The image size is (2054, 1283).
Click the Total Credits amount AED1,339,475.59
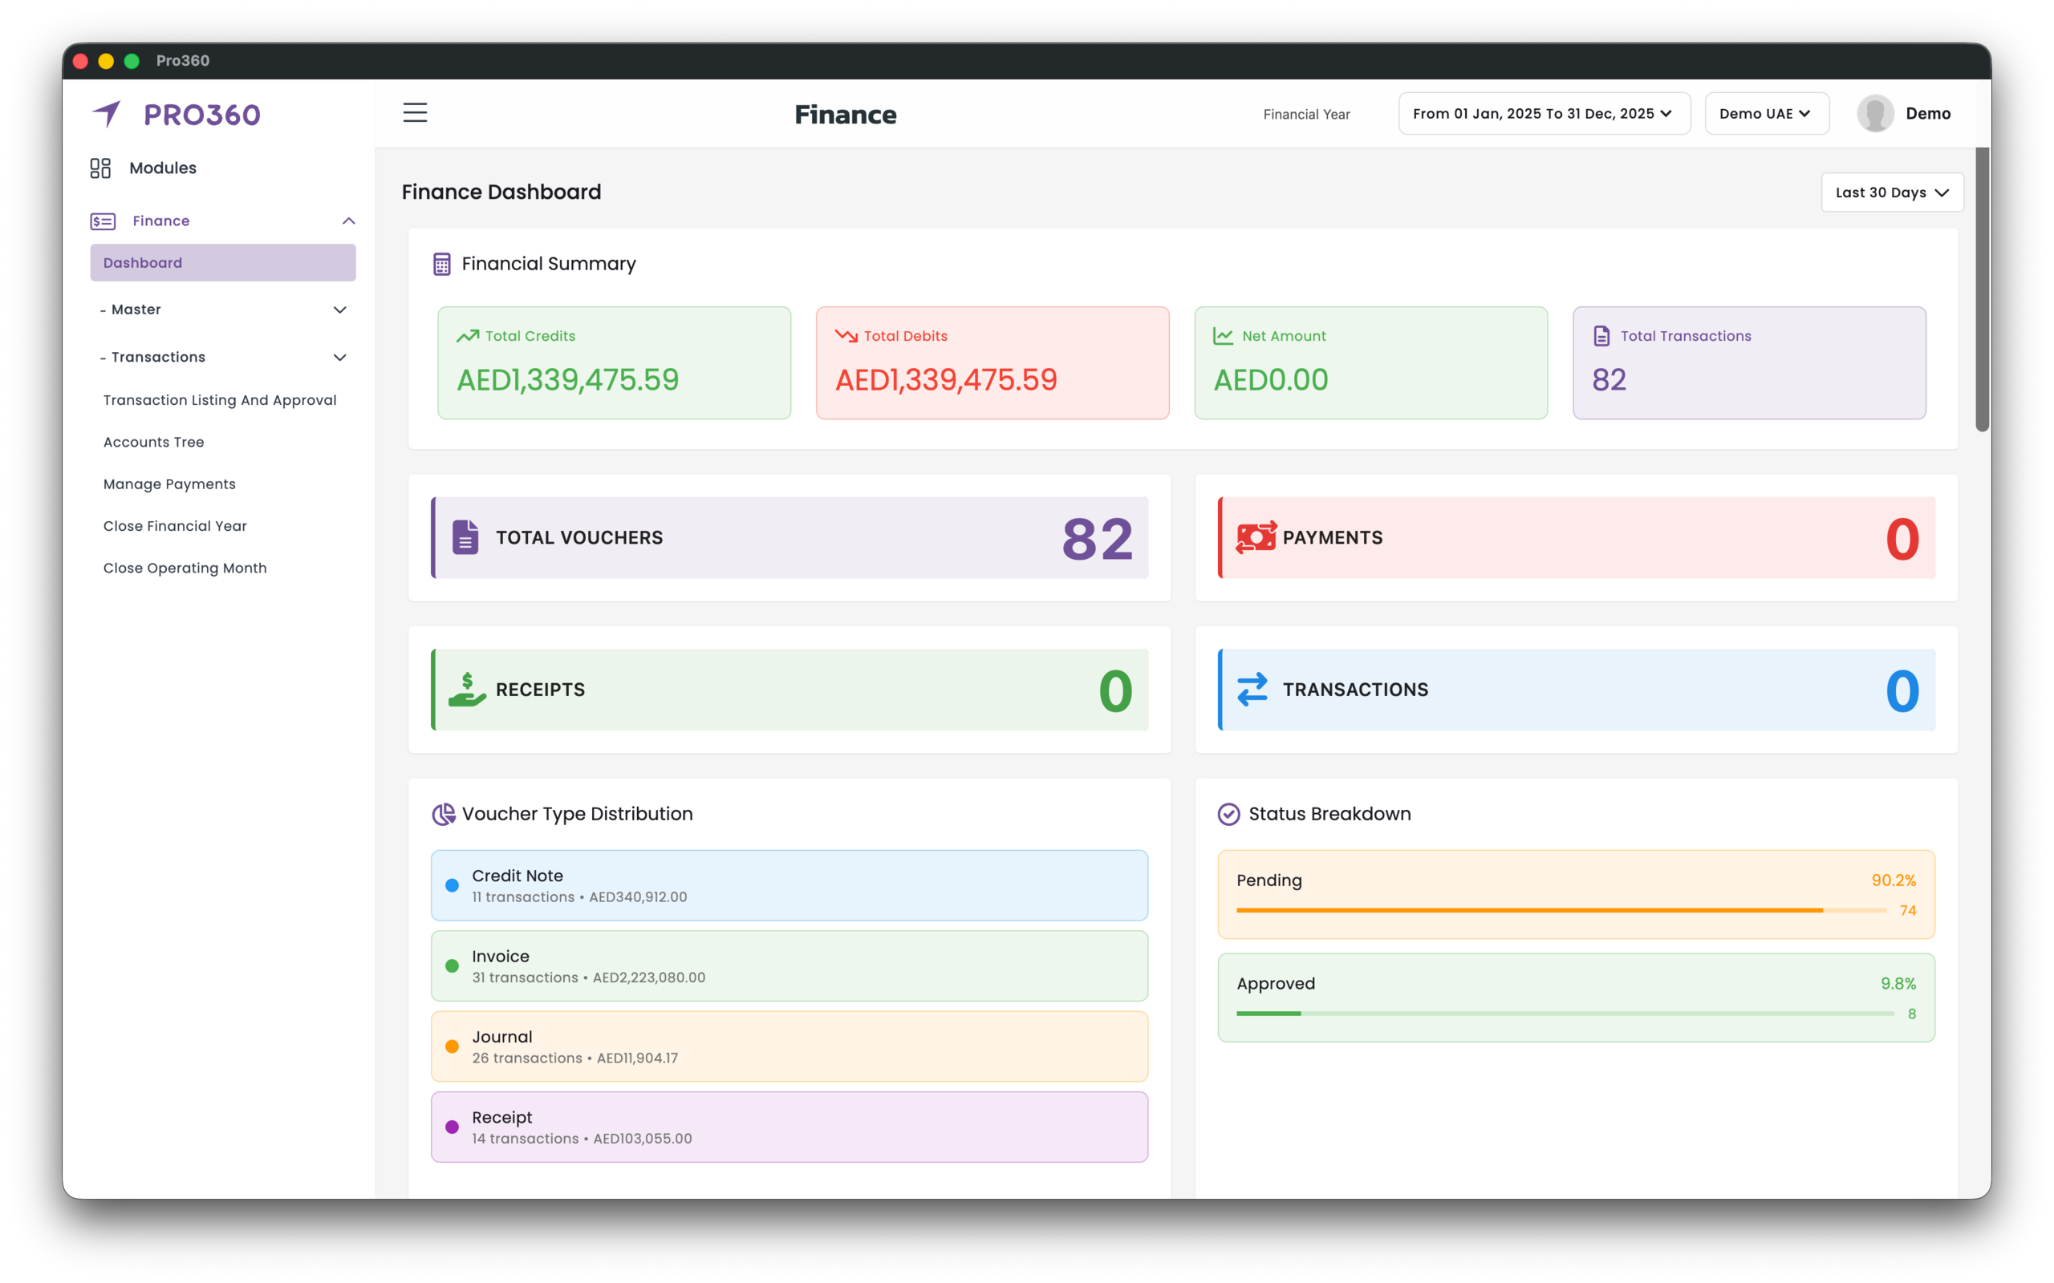pos(568,379)
